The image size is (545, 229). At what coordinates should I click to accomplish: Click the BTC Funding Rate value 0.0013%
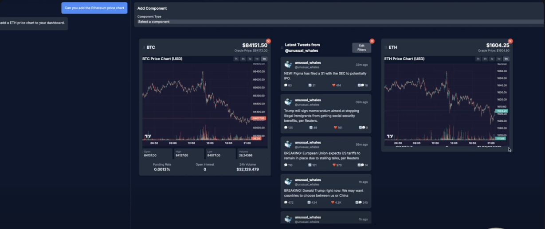tap(162, 169)
